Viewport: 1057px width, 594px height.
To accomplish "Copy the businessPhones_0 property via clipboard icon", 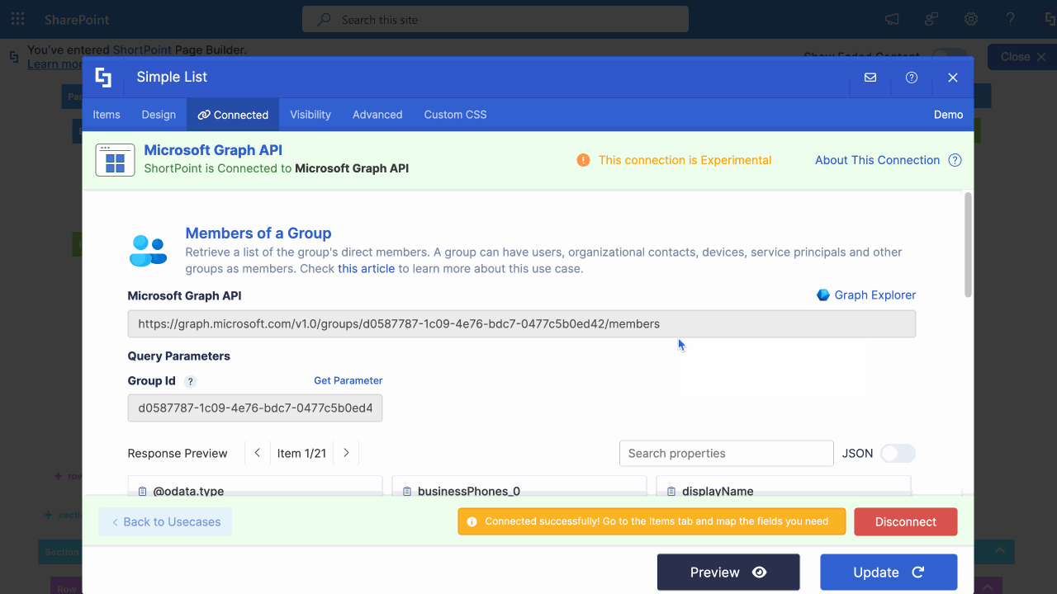I will tap(406, 492).
